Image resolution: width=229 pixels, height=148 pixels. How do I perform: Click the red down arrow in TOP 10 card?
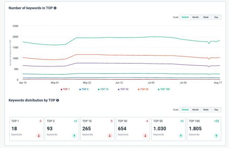pos(109,136)
